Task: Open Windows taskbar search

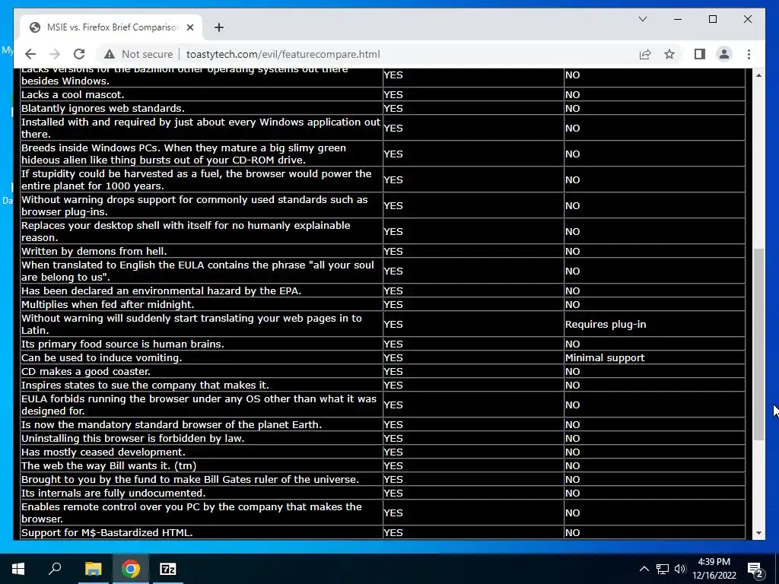Action: click(x=55, y=569)
